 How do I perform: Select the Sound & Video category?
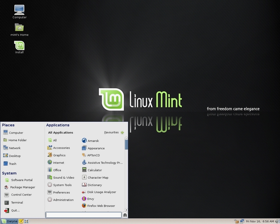[x=61, y=178]
